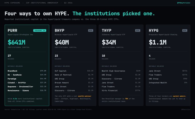This screenshot has width=195, height=119.
Task: Click the 'Q2 2026' header label
Action: click(x=68, y=3)
